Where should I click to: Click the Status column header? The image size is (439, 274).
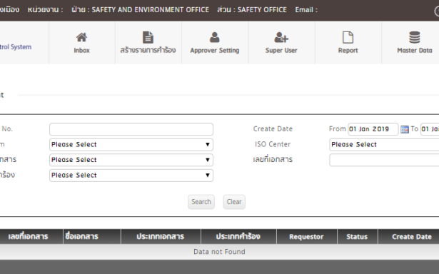click(x=358, y=236)
